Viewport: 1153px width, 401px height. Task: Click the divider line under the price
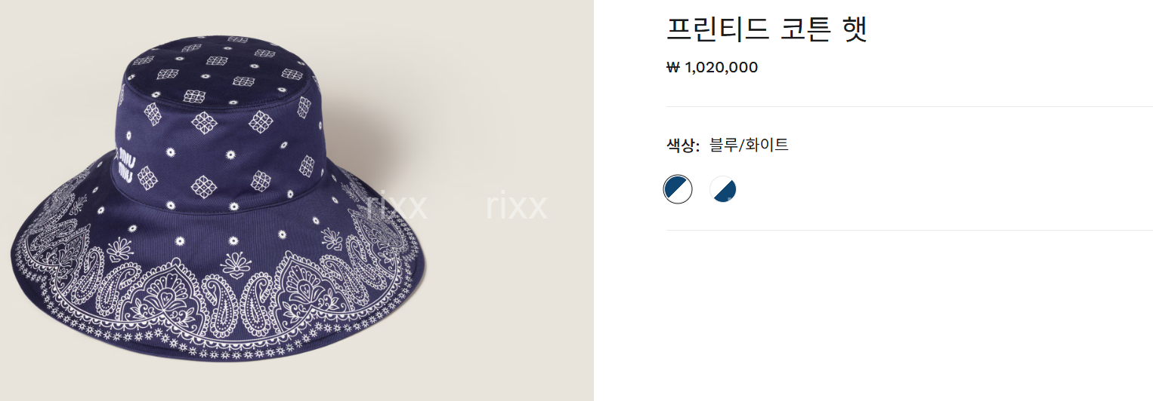(x=909, y=107)
